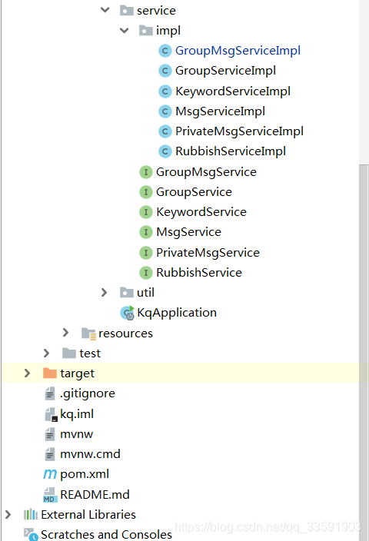Click the kq.iml module file icon
The width and height of the screenshot is (369, 541).
coord(51,414)
